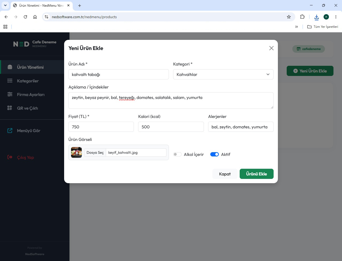Screen dimensions: 342x261
Task: Click the external link icon beside Menüyü Gör
Action: tap(10, 130)
